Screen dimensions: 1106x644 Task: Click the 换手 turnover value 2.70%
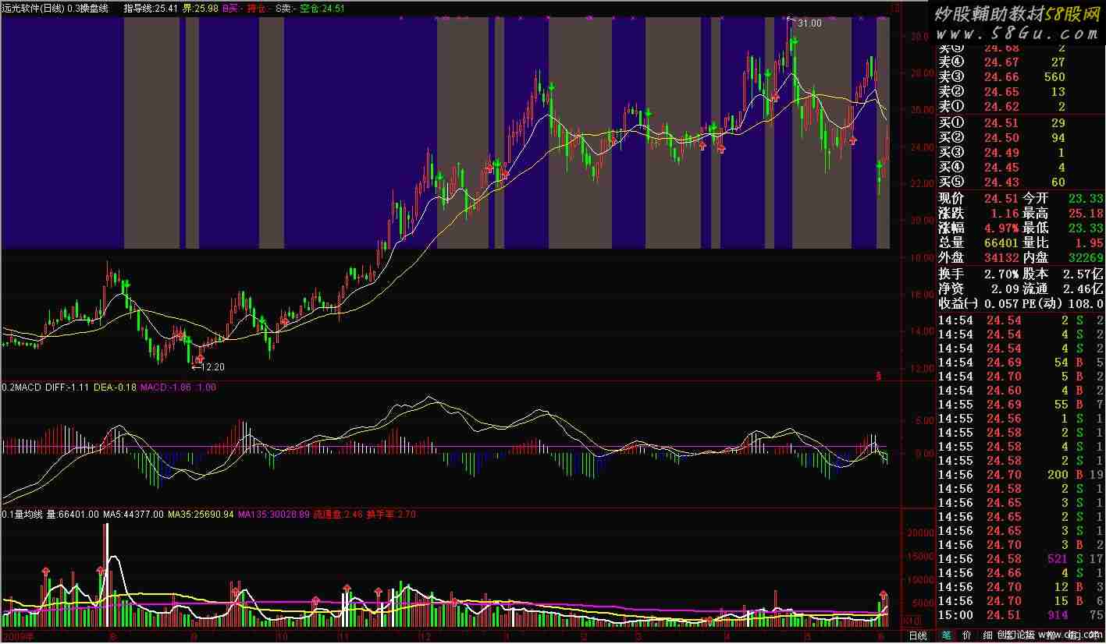click(1001, 274)
